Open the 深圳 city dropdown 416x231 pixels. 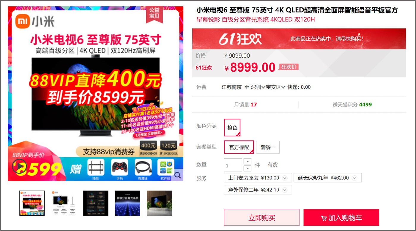click(x=258, y=87)
